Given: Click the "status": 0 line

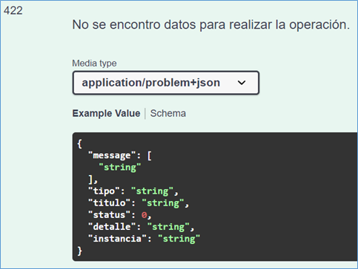Looking at the screenshot, I should click(120, 215).
